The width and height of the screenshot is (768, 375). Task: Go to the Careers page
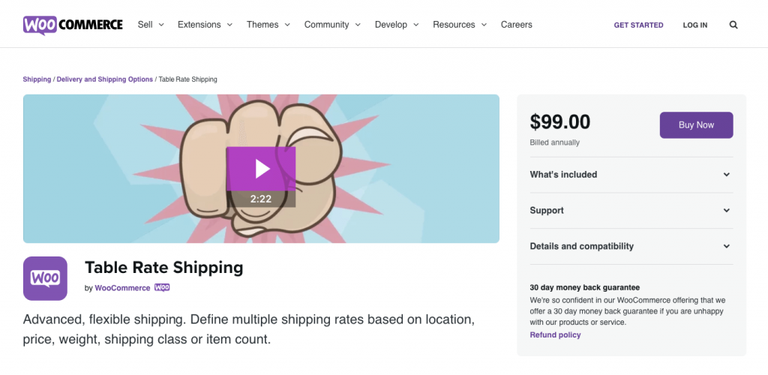pyautogui.click(x=516, y=25)
